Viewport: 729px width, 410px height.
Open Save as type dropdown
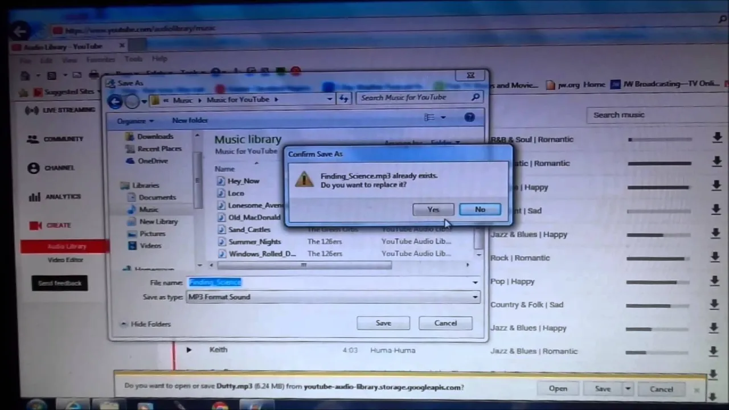333,297
